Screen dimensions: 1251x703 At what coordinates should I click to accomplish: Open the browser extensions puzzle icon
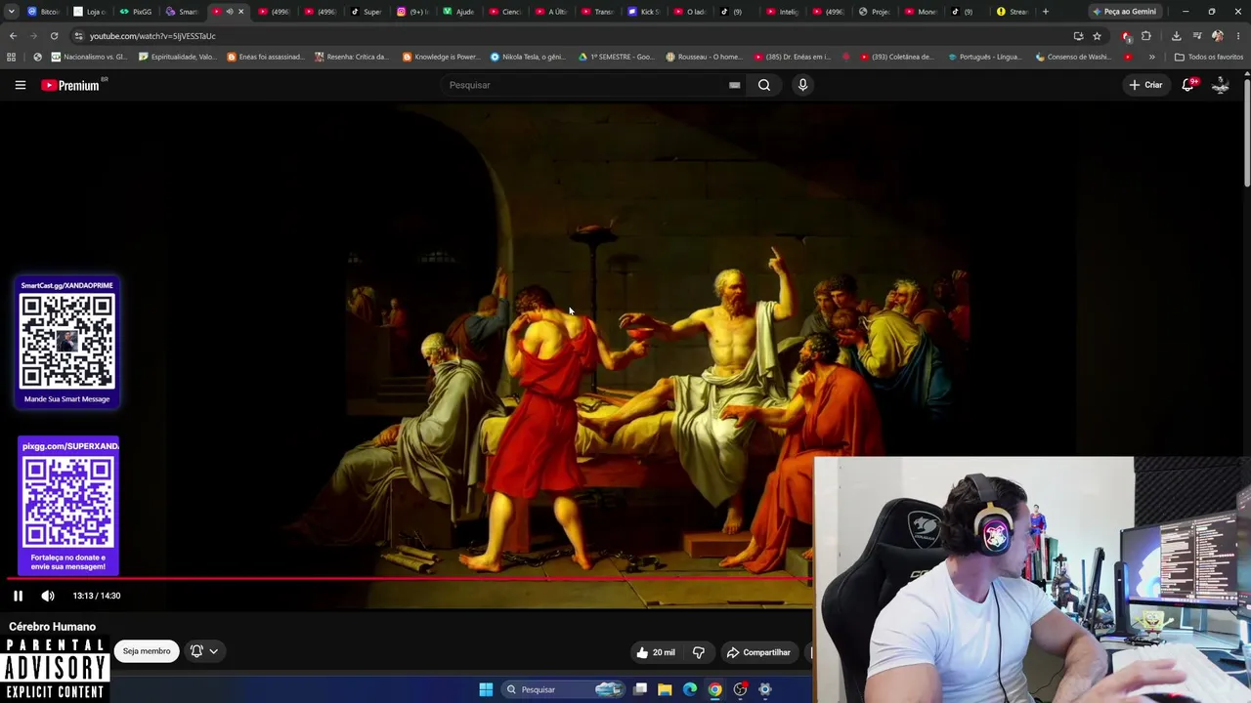(1146, 36)
